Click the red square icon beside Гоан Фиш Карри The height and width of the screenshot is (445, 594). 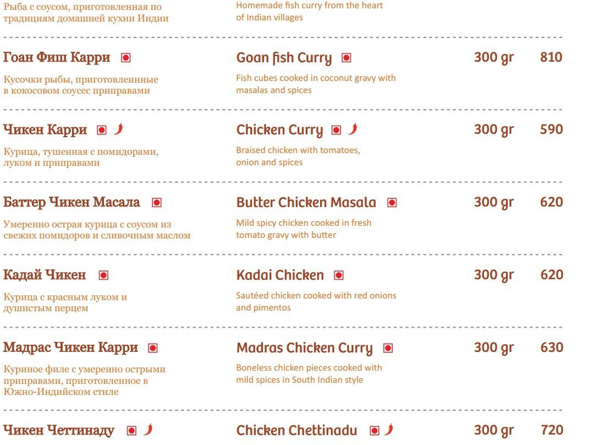pyautogui.click(x=126, y=58)
